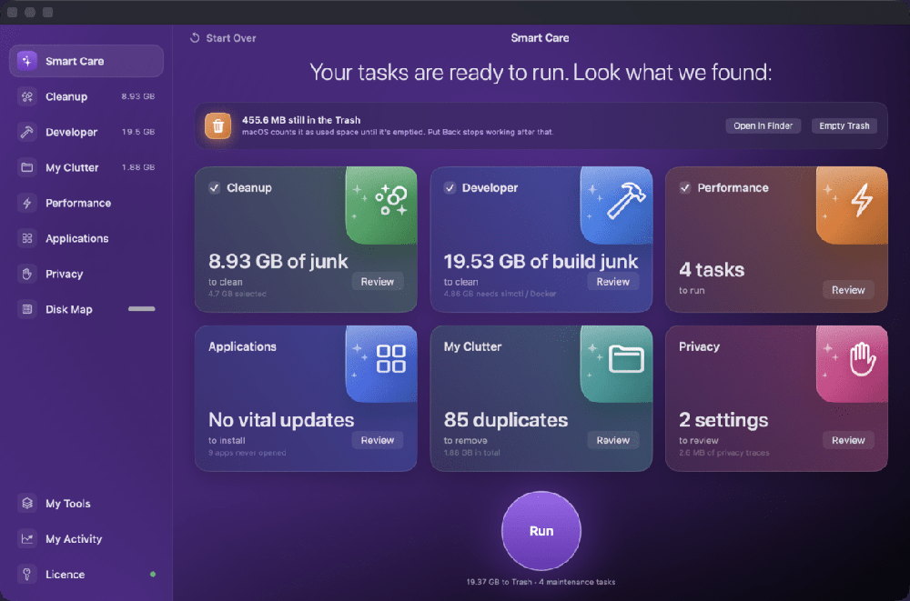The image size is (910, 601).
Task: Click the '2 settings' text
Action: click(x=723, y=419)
